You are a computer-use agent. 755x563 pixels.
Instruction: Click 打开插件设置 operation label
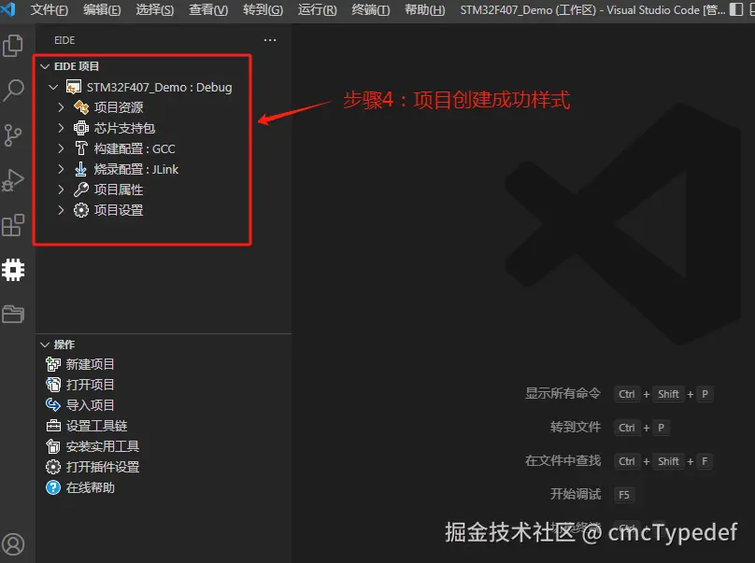click(103, 467)
